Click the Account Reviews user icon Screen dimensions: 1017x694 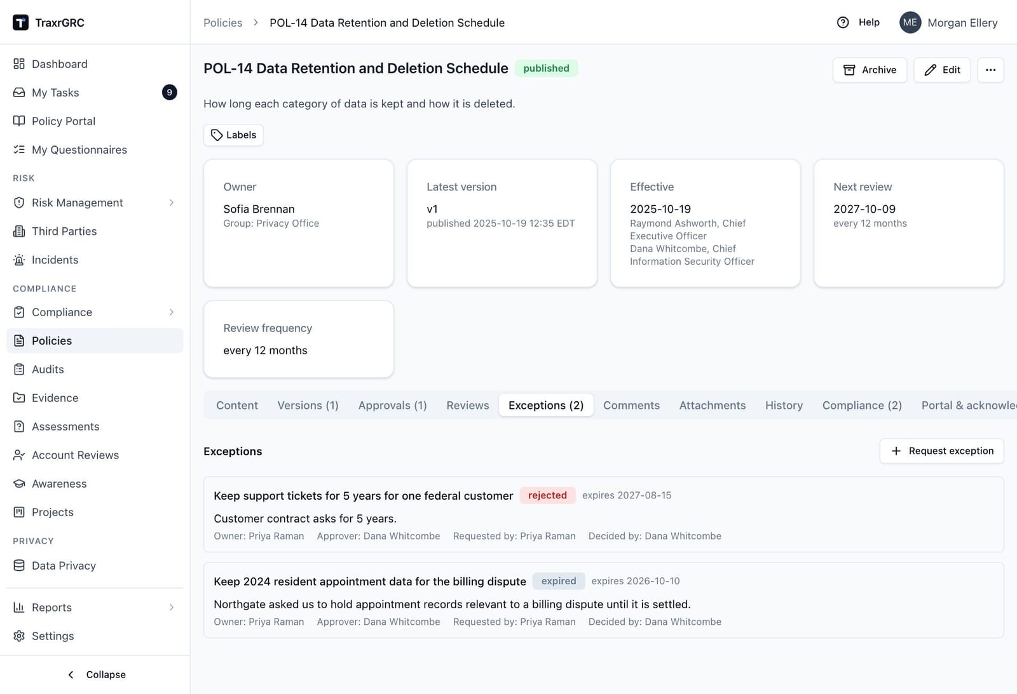[19, 455]
